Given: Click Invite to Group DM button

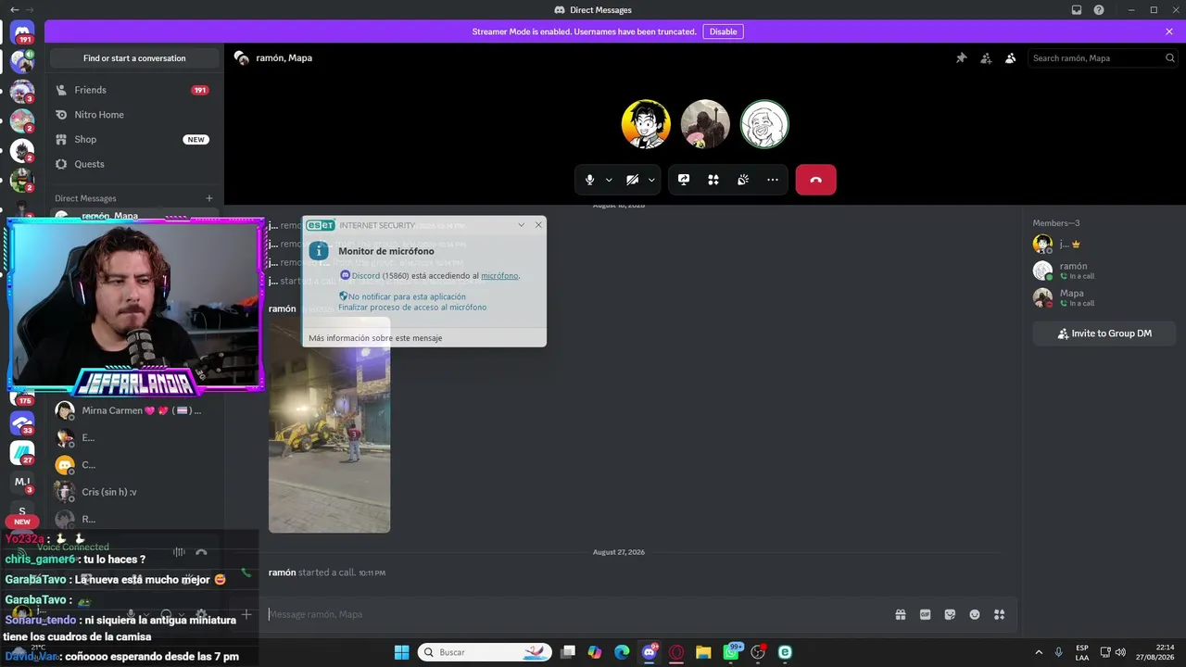Looking at the screenshot, I should tap(1104, 333).
